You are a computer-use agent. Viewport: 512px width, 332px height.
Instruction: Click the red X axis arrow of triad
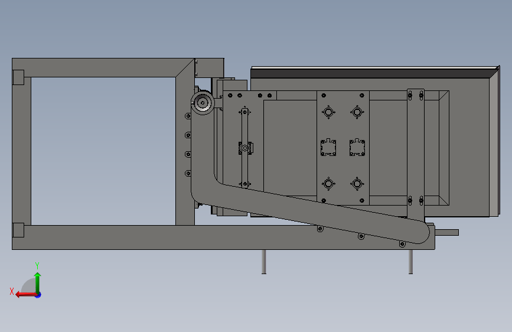coord(25,295)
